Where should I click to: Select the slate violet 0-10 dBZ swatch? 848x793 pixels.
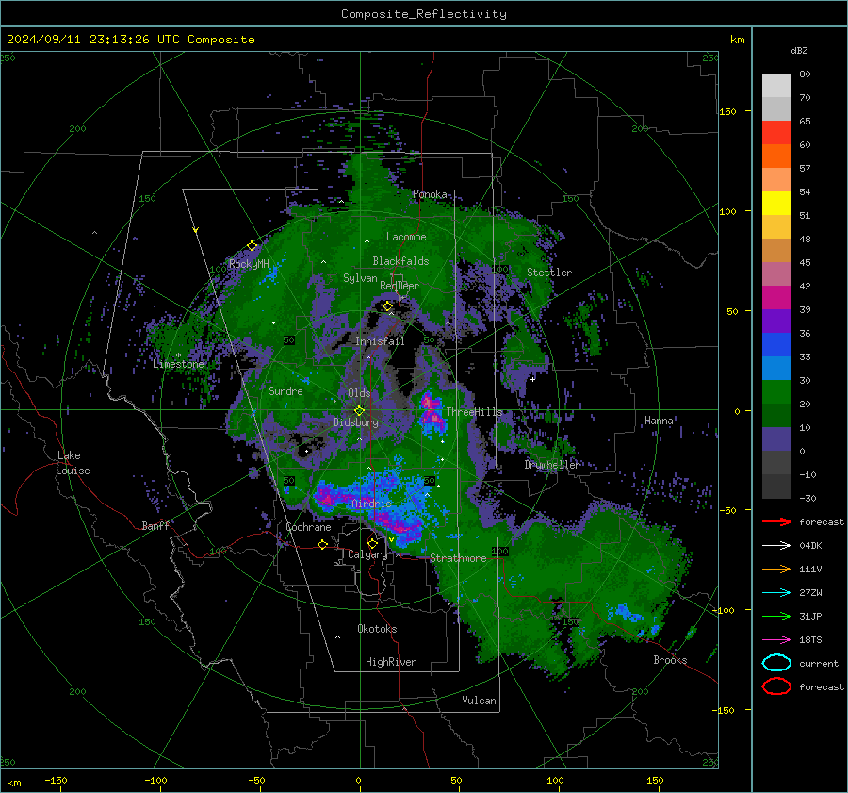click(776, 439)
